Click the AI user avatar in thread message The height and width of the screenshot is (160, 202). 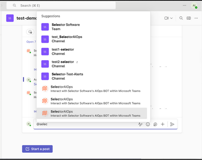[x=29, y=80]
